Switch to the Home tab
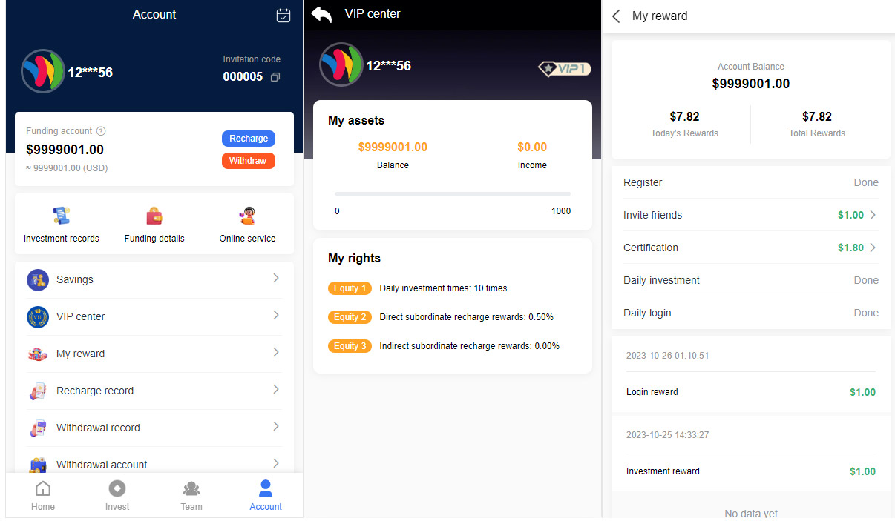The image size is (895, 521). (43, 496)
